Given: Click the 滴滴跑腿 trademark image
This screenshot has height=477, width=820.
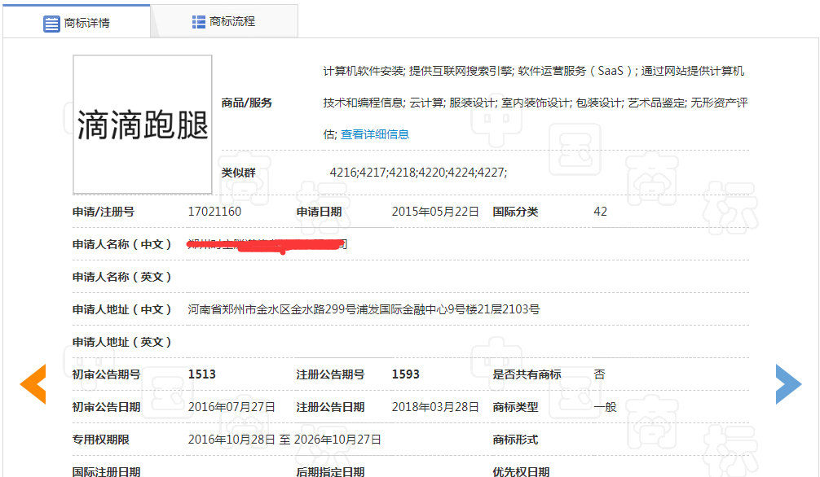Looking at the screenshot, I should click(x=143, y=125).
